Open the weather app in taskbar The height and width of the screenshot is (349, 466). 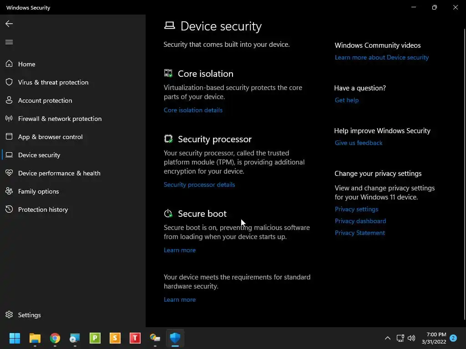coord(155,338)
